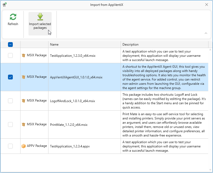
Task: Uncheck the AppVentiXAgentGUI checkbox
Action: [x=10, y=77]
